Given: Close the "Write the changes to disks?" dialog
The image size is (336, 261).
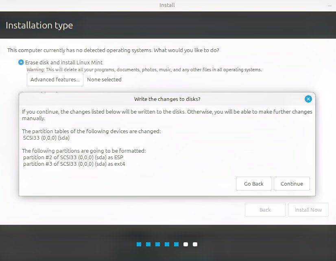Looking at the screenshot, I should (308, 99).
